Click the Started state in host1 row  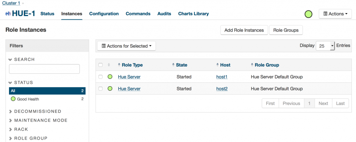184,77
